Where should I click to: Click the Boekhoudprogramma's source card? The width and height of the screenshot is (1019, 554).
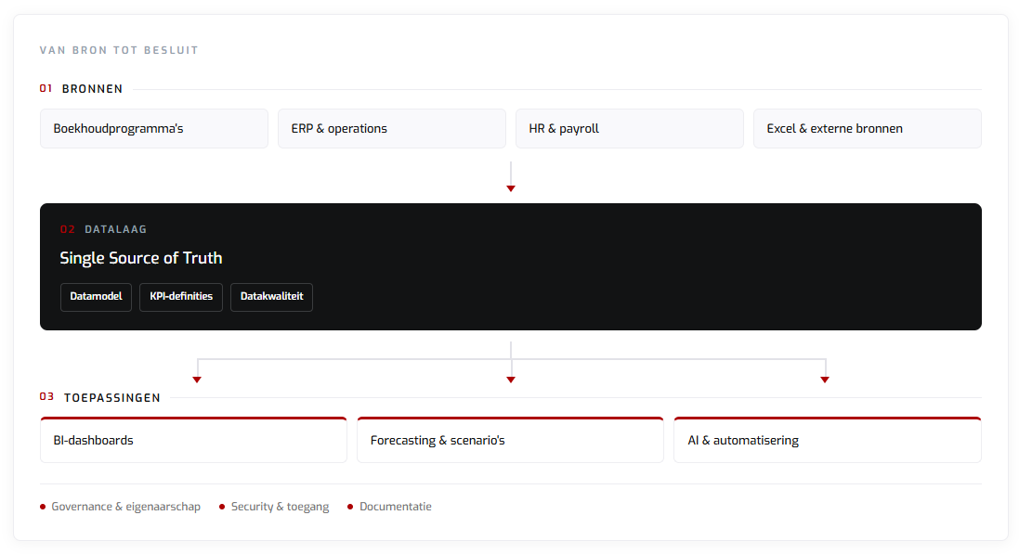154,129
